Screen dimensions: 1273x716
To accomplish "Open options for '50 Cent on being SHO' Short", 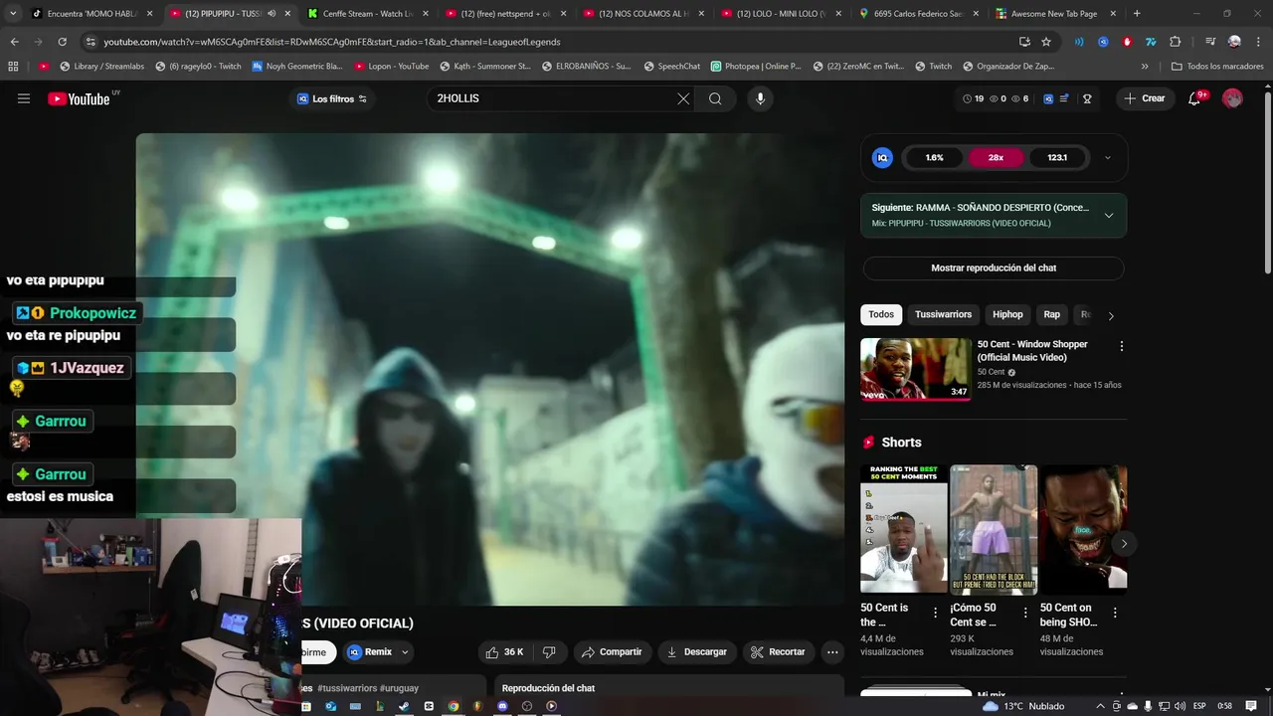I will pyautogui.click(x=1115, y=614).
